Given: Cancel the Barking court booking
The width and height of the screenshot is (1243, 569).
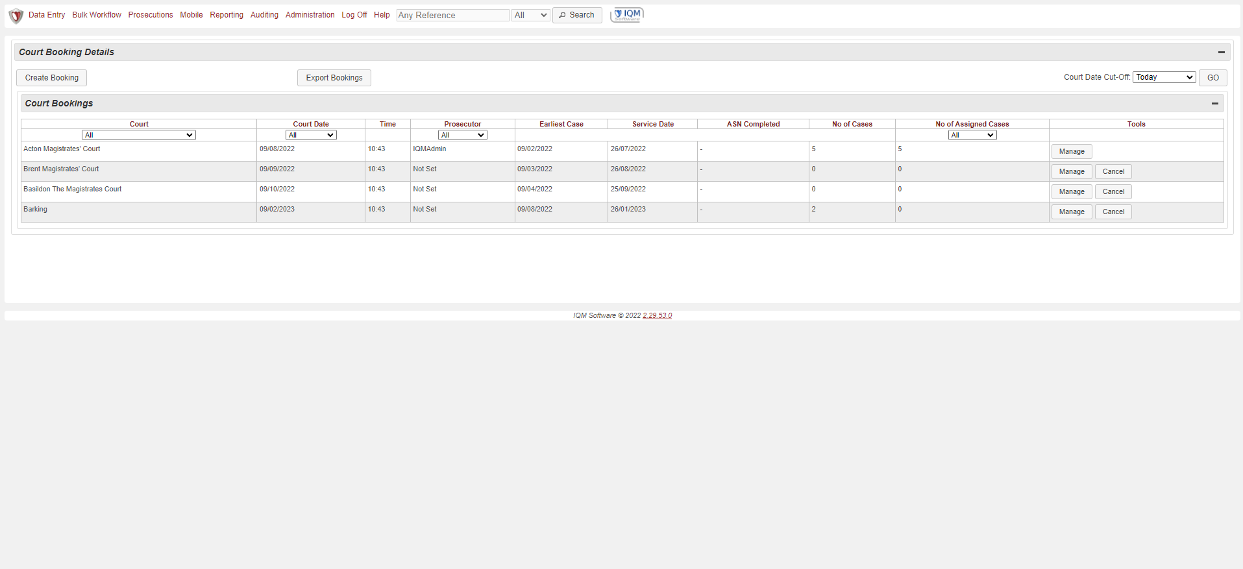Looking at the screenshot, I should pos(1113,212).
